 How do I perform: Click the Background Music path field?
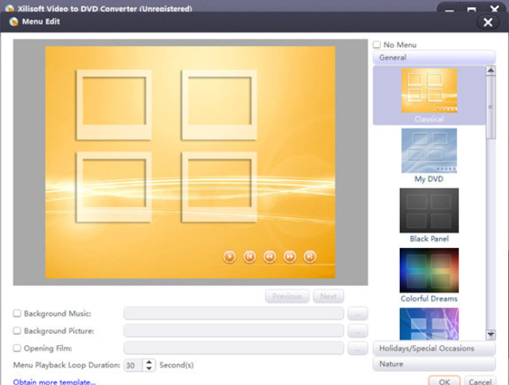click(233, 313)
